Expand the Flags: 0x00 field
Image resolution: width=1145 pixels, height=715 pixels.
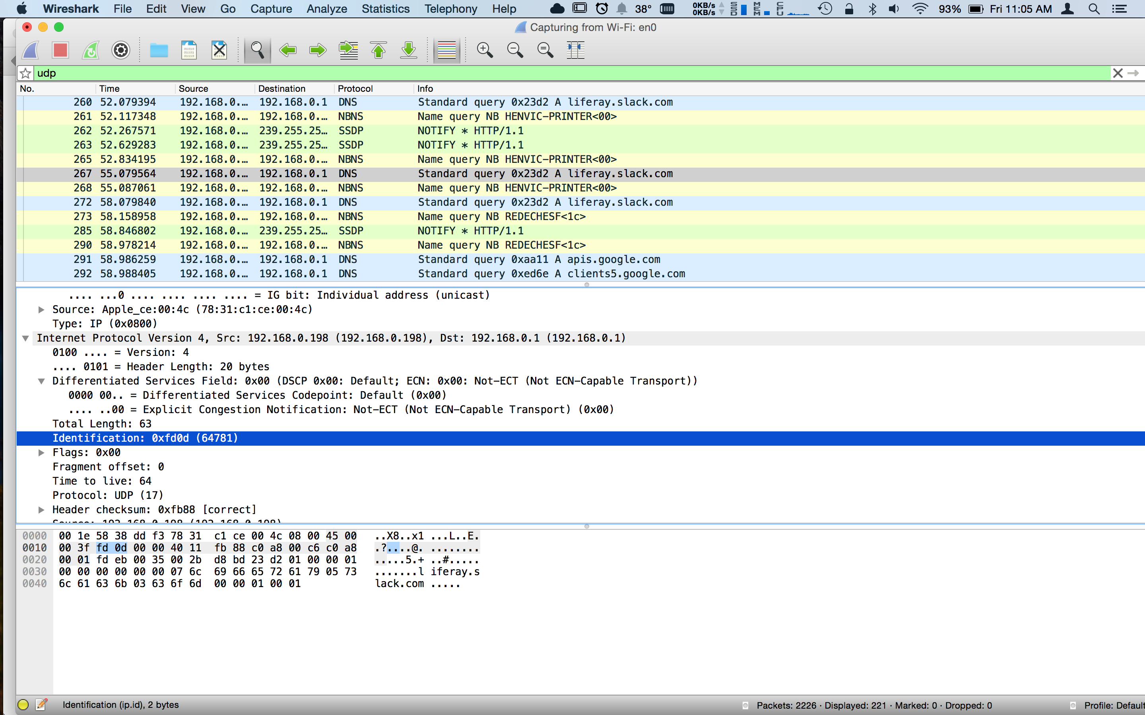pos(41,452)
